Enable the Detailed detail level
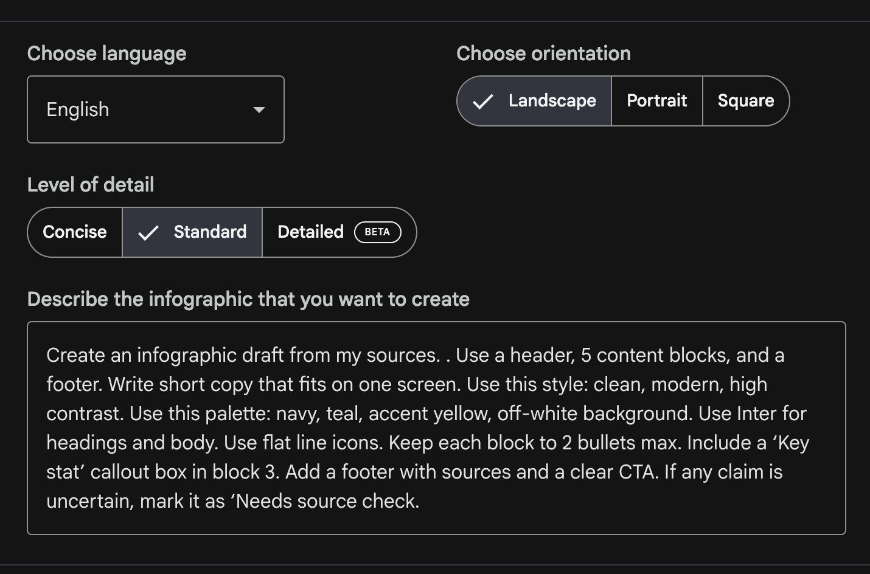The width and height of the screenshot is (870, 574). (x=311, y=232)
